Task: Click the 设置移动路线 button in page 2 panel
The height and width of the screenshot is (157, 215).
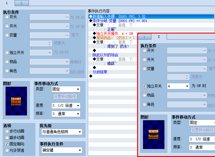Action: (x=203, y=130)
